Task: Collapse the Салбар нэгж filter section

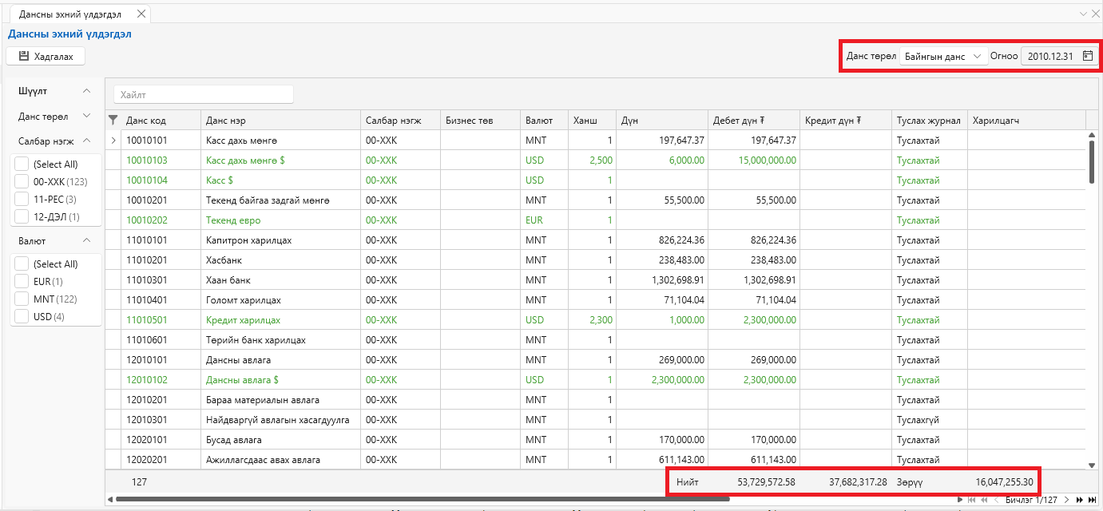Action: pos(87,141)
